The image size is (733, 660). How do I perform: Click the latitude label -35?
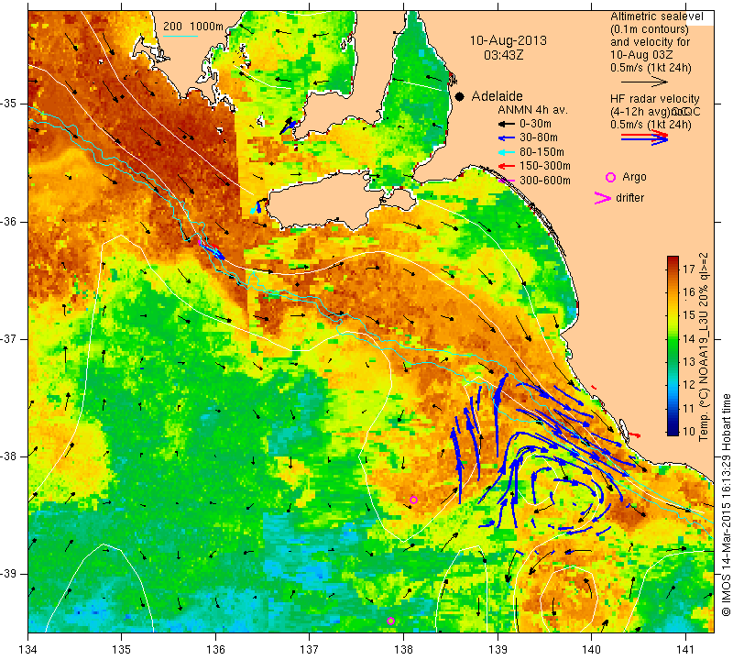[8, 104]
